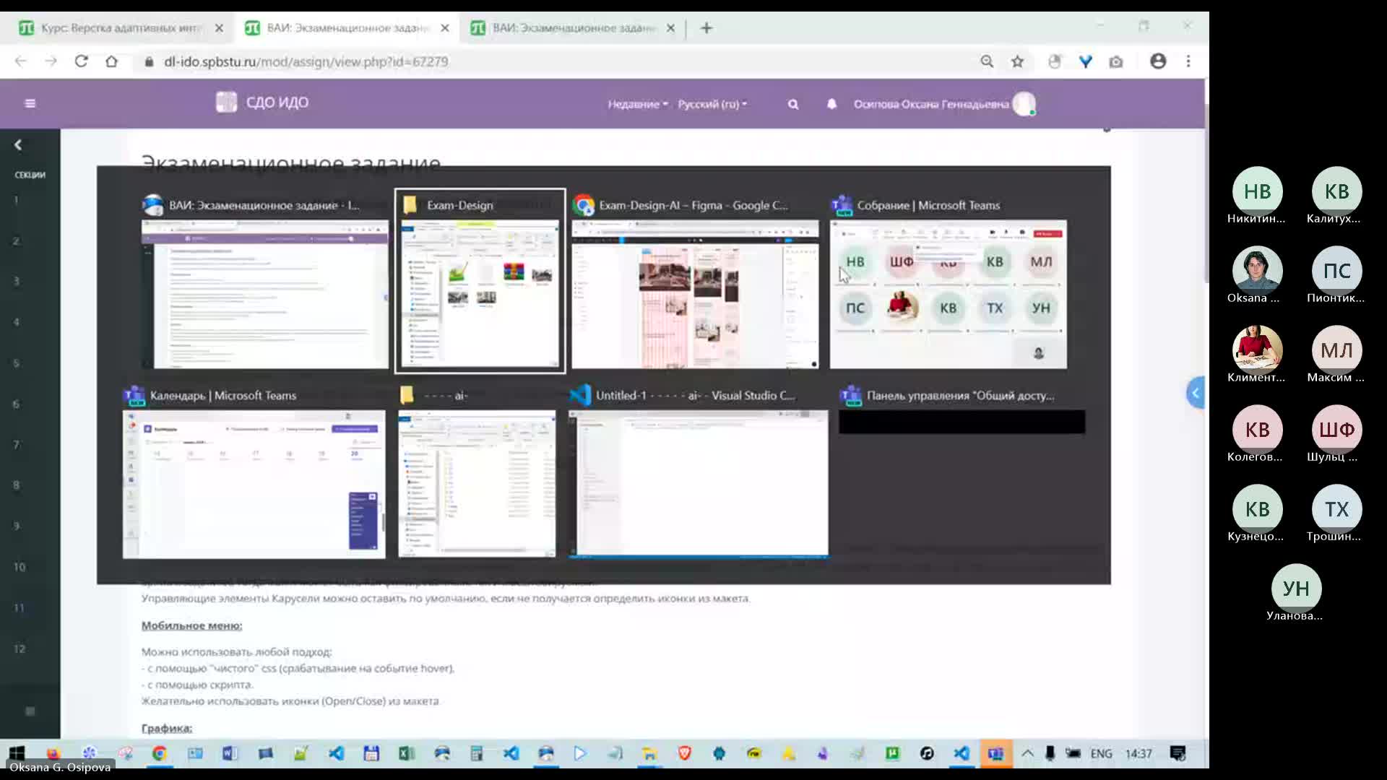Image resolution: width=1387 pixels, height=780 pixels.
Task: Close the Курс: Верстка адаптивных tab
Action: tap(219, 28)
